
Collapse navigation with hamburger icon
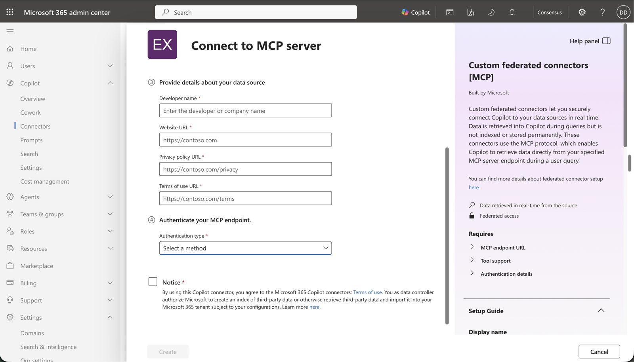tap(10, 31)
